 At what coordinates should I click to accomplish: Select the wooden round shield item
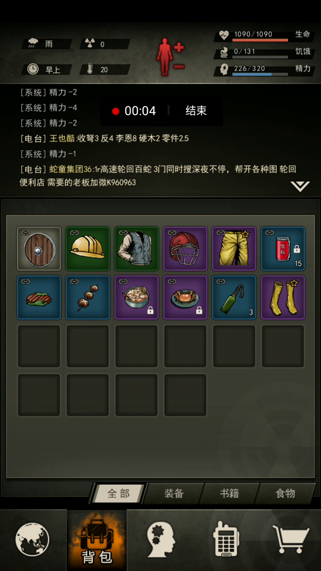point(39,248)
